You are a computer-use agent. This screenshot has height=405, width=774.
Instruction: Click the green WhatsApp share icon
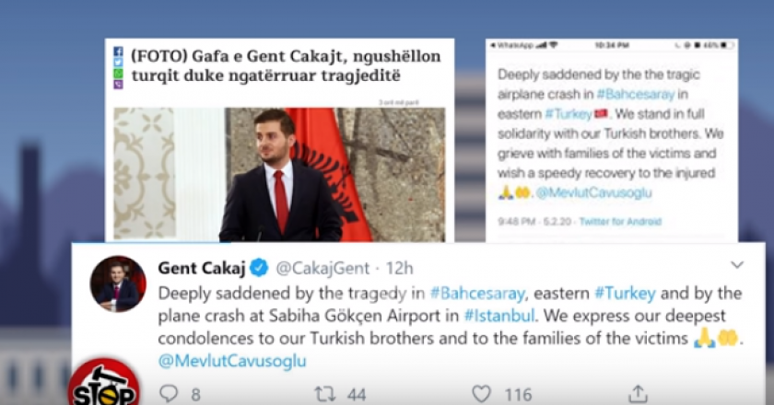pos(118,74)
